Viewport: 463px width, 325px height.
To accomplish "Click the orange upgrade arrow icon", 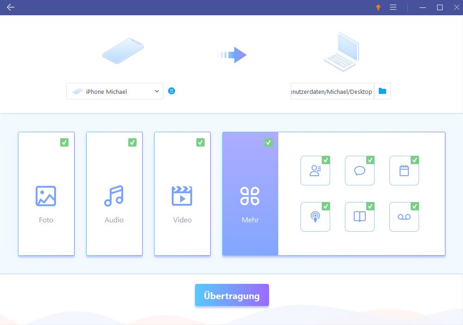I will tap(378, 7).
